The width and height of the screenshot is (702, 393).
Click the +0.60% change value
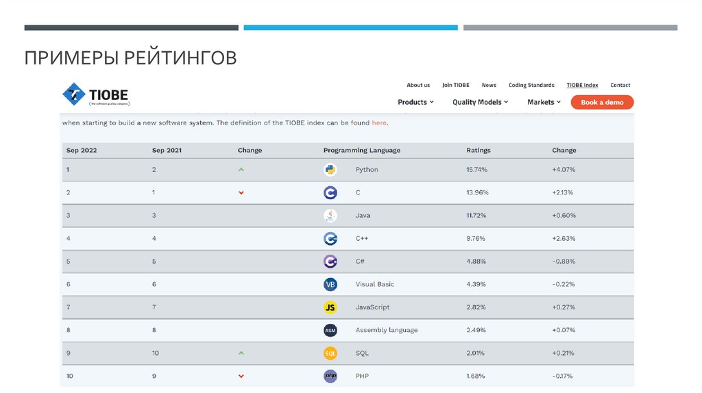564,216
